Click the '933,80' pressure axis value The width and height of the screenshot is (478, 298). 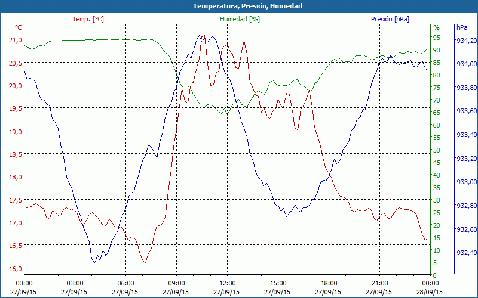[x=465, y=88]
